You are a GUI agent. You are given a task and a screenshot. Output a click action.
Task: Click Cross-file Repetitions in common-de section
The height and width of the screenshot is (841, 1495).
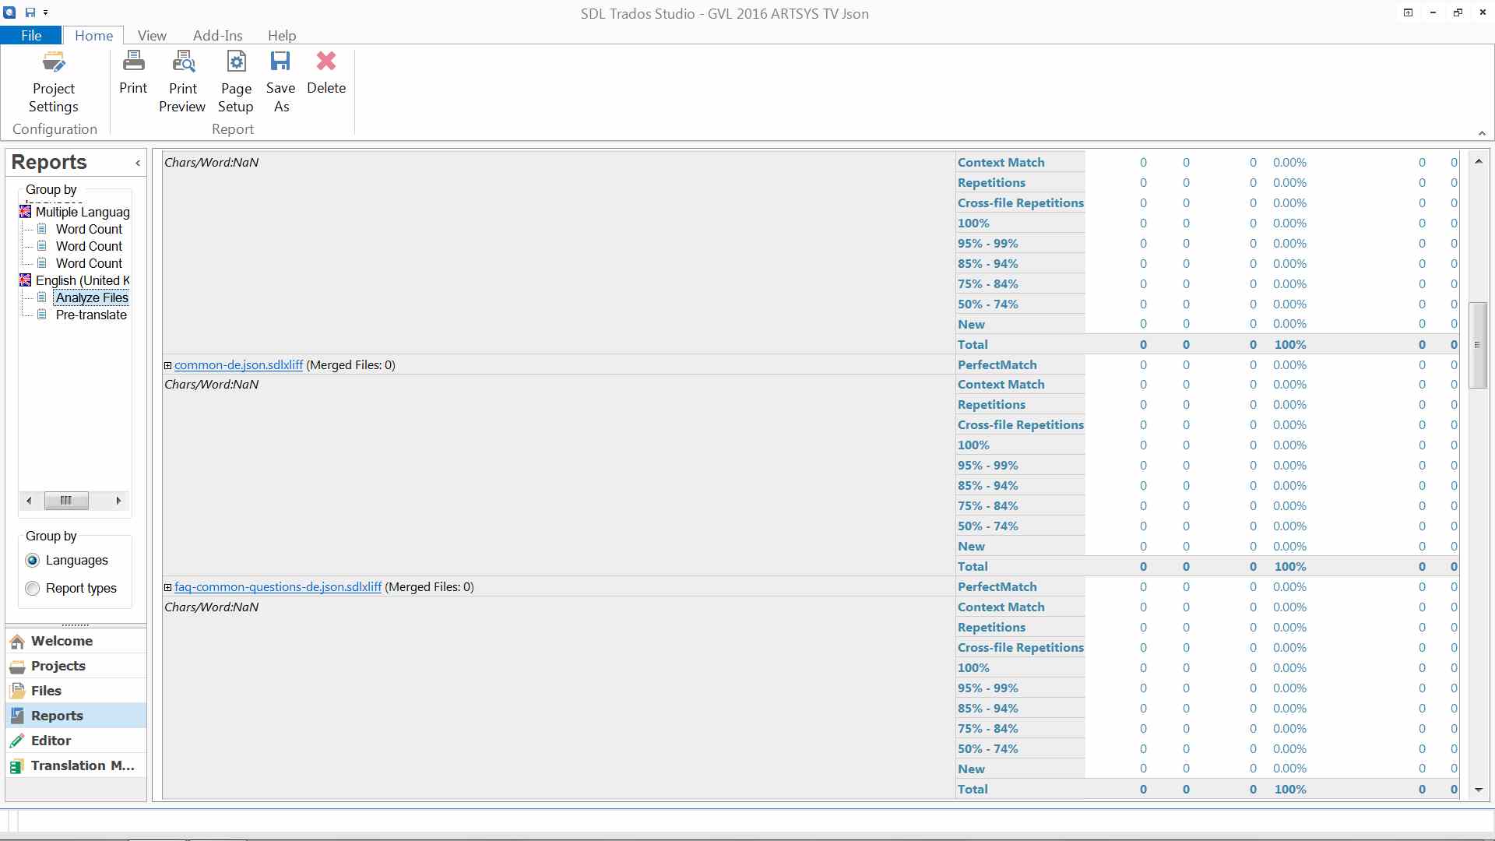[x=1020, y=424]
